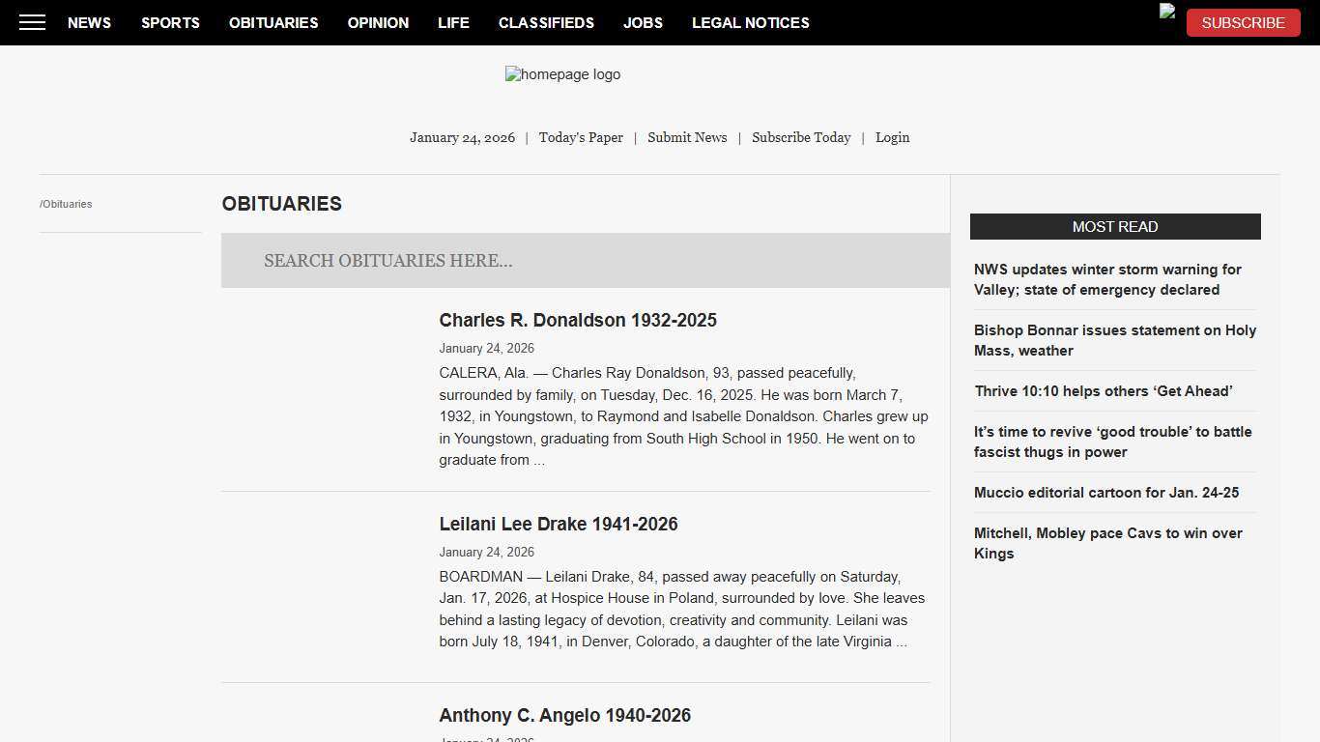This screenshot has height=742, width=1320.
Task: Open Charles R. Donaldson obituary headline
Action: pyautogui.click(x=578, y=320)
